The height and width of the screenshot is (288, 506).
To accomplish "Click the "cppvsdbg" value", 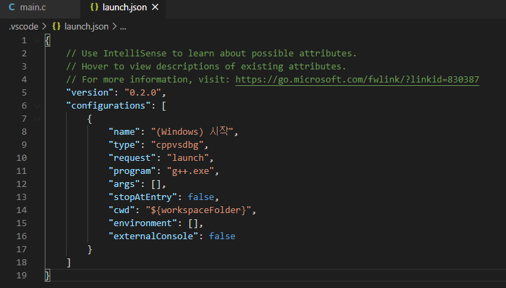I will (177, 145).
